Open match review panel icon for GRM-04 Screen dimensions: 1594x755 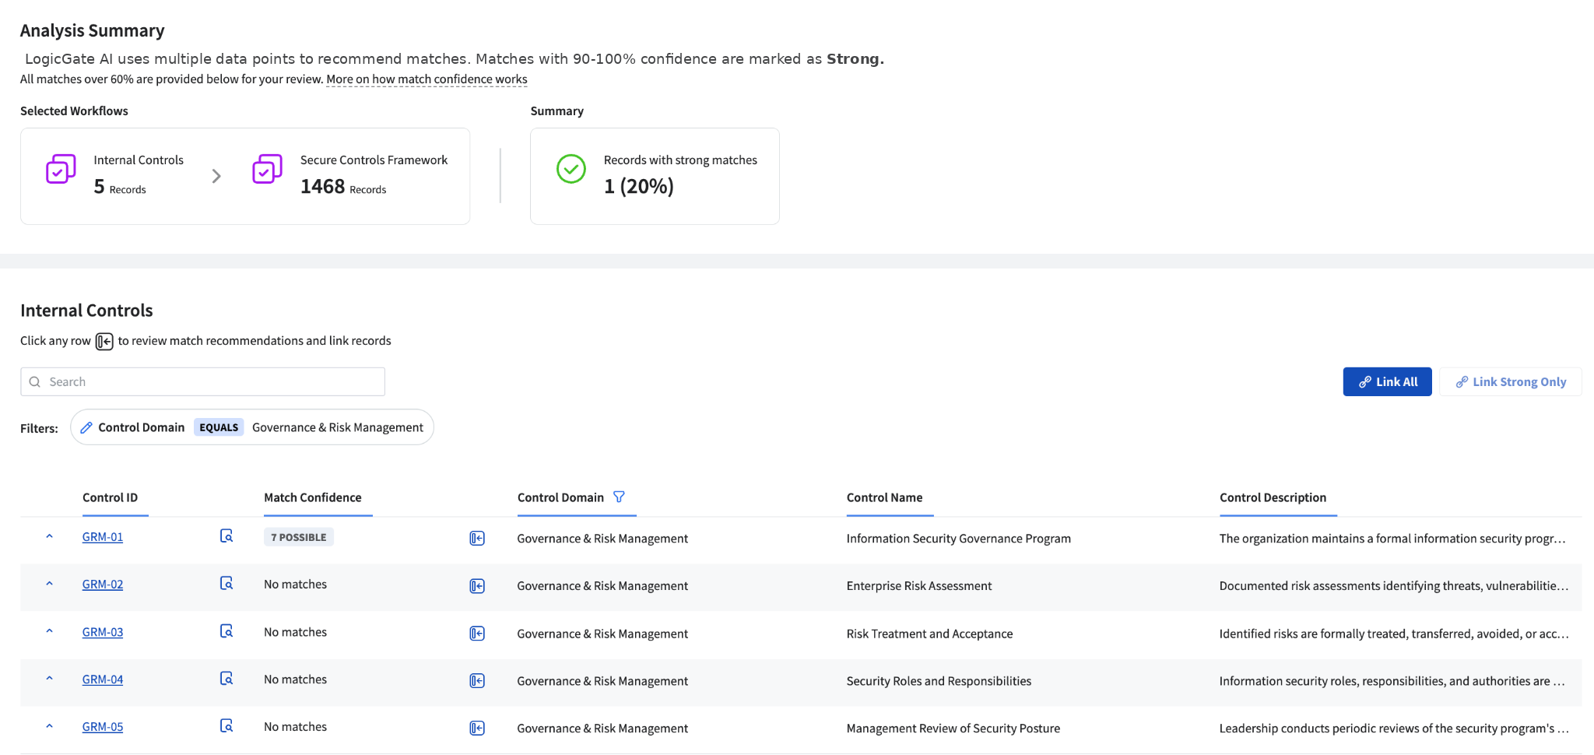click(x=477, y=681)
